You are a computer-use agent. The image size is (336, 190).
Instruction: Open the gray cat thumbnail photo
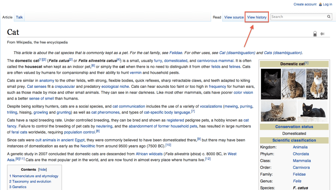tap(271, 84)
